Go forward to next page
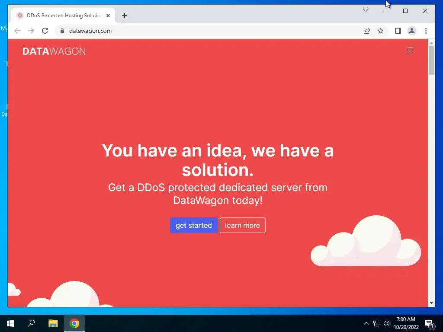443x332 pixels. [31, 31]
